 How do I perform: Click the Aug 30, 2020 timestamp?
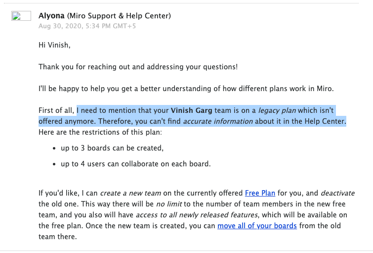pos(87,26)
